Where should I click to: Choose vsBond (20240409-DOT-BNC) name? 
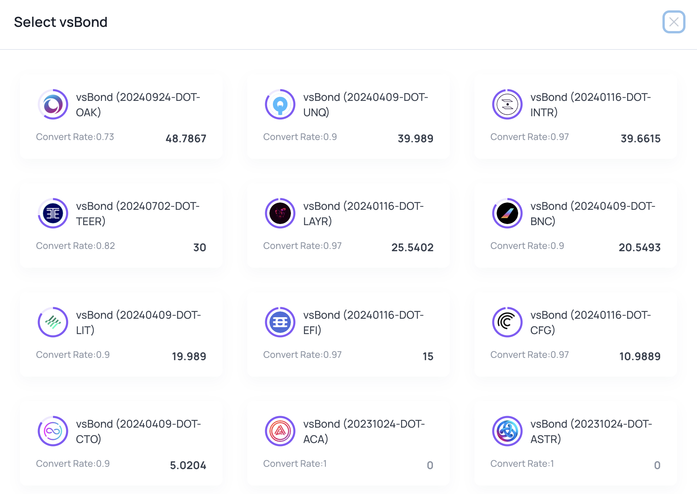pos(593,214)
